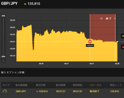The height and width of the screenshot is (98, 124).
Task: Click the 135.83 price axis label
Action: point(12,27)
